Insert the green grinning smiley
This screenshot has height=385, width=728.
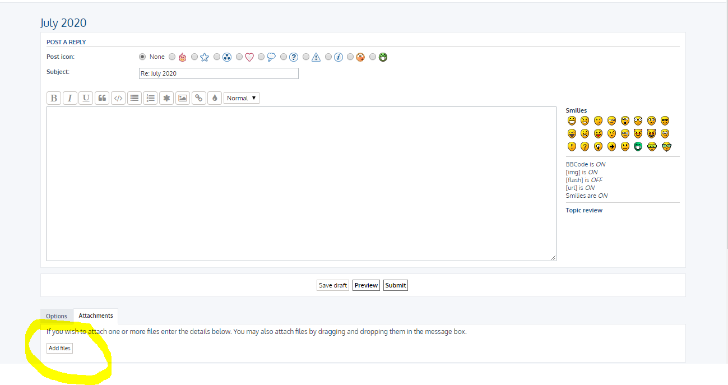[x=638, y=146]
